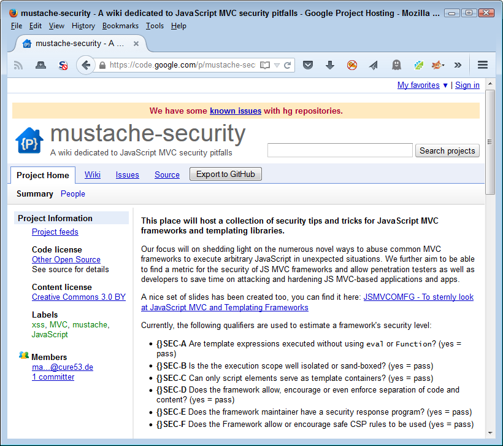503x446 pixels.
Task: Show overflow toolbar items with the chevron
Action: point(458,65)
